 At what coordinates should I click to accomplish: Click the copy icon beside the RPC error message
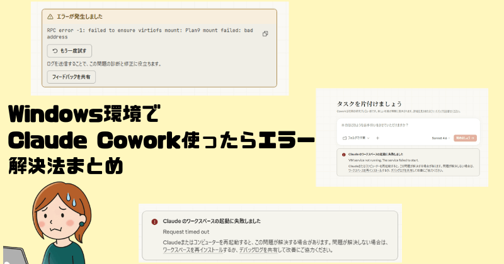pyautogui.click(x=265, y=33)
